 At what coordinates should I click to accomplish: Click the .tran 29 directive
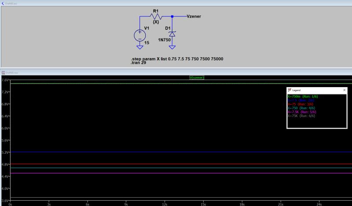(x=138, y=63)
